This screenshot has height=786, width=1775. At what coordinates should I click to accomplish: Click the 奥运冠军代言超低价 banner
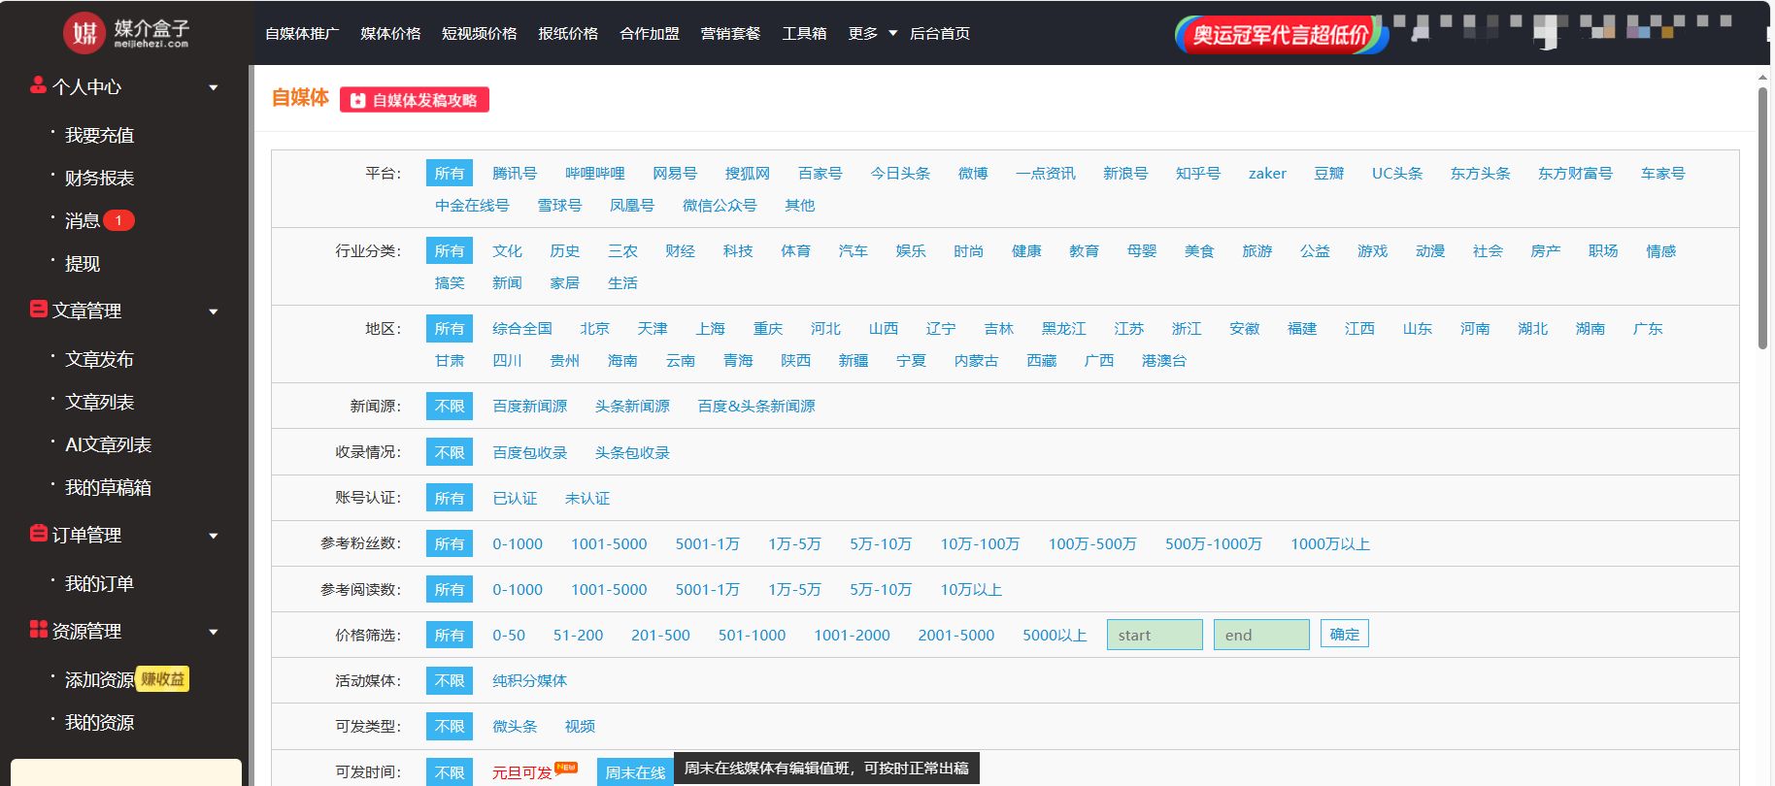pos(1281,35)
